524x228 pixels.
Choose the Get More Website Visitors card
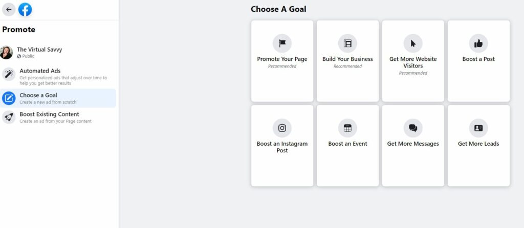413,61
